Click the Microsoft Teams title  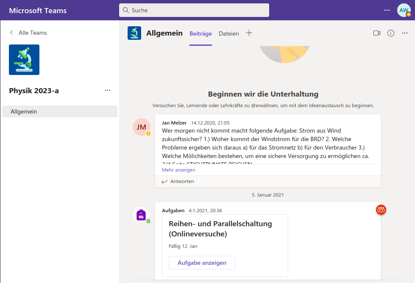point(38,11)
